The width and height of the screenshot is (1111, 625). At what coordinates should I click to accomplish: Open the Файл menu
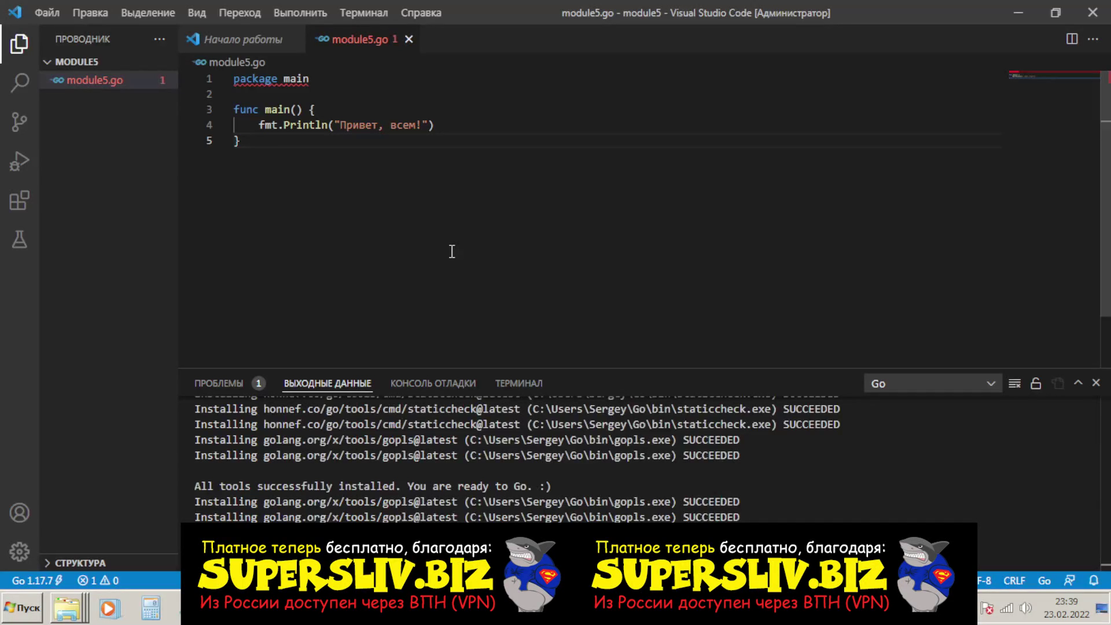[x=47, y=12]
